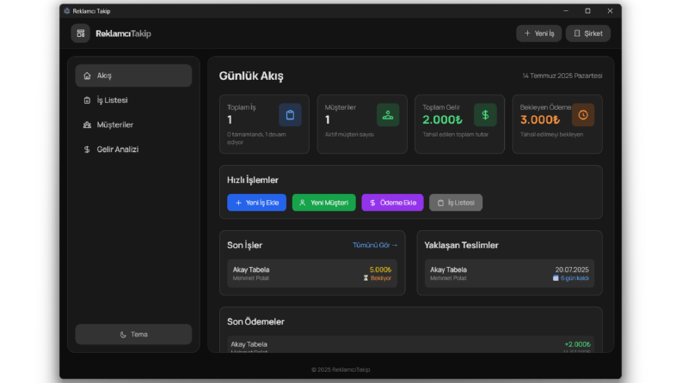
Task: Click the 14 Temmuz 2025 Pazartesi date
Action: pos(562,76)
